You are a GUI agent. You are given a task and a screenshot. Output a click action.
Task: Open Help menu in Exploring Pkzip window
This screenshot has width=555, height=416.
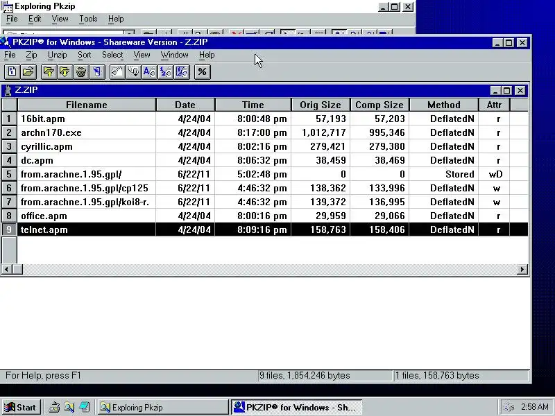coord(116,19)
